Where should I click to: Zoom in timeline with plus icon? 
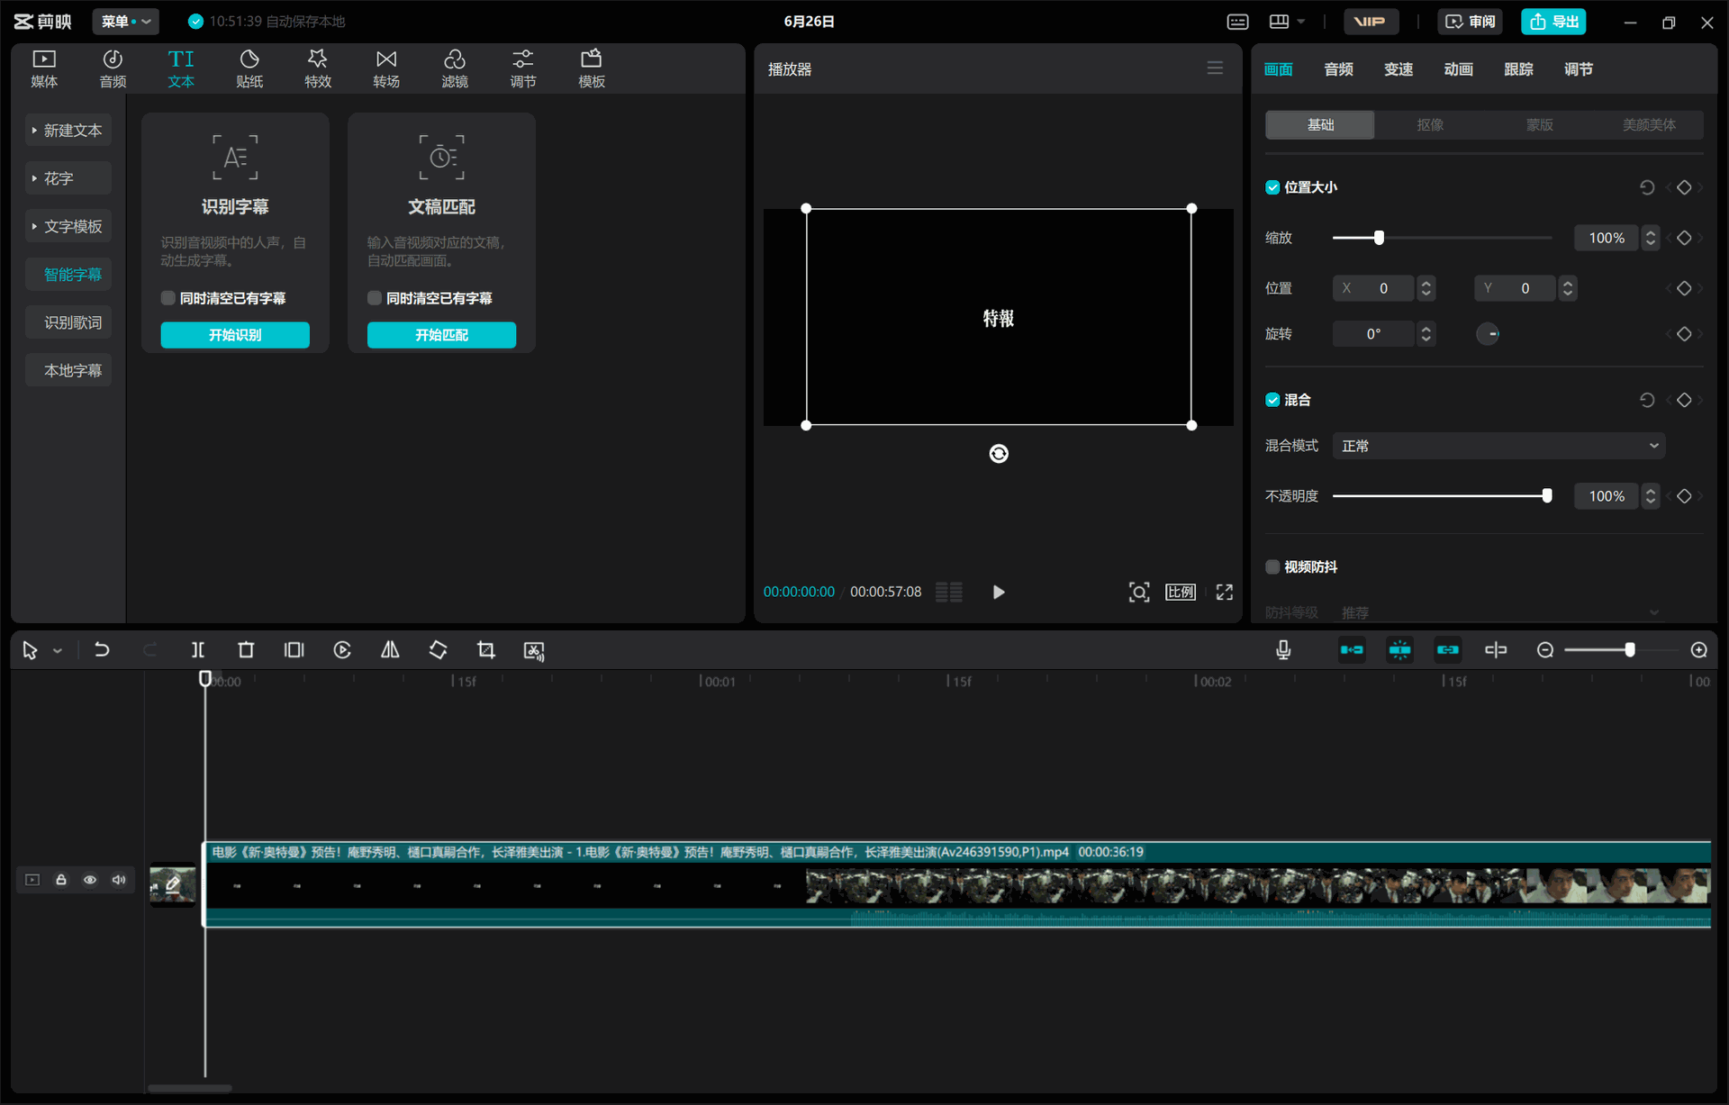(1699, 649)
